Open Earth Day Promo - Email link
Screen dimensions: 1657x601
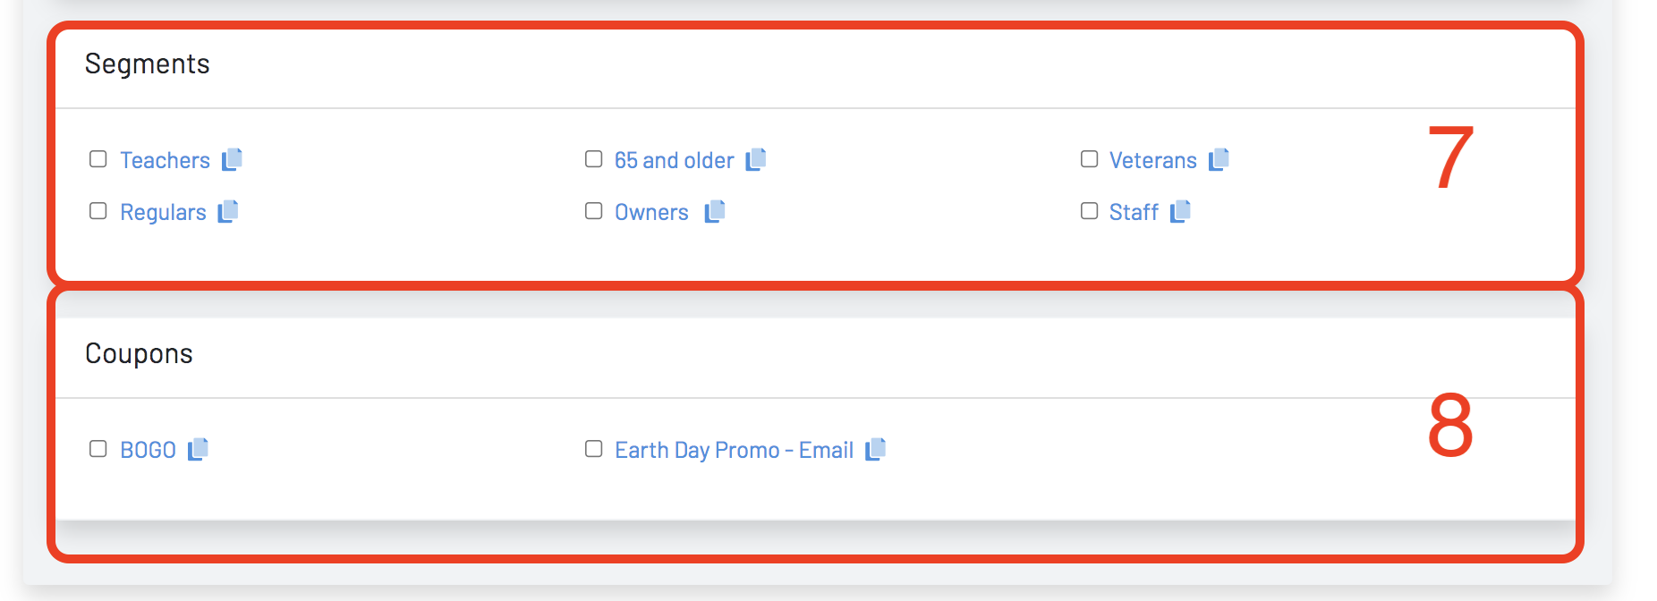tap(734, 451)
